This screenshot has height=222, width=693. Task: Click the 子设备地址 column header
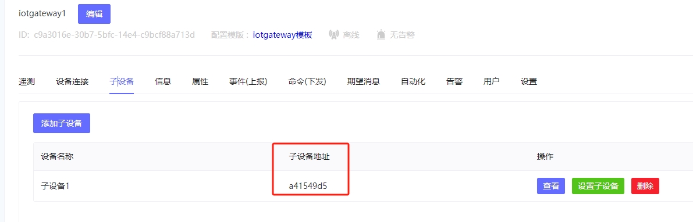(x=310, y=156)
